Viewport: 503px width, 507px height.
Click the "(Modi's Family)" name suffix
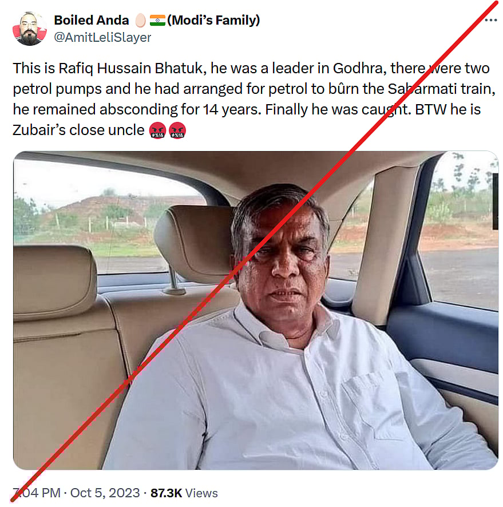213,21
